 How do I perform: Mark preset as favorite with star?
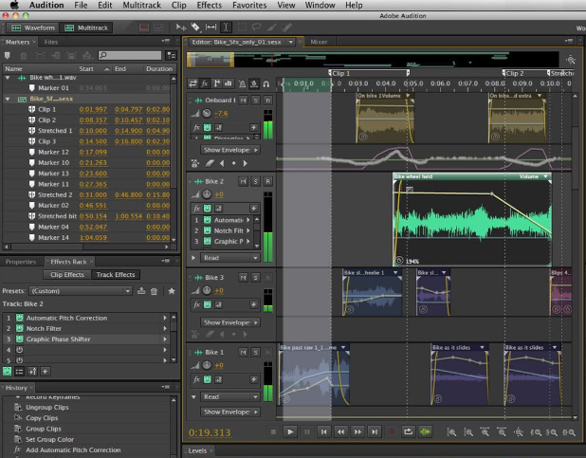pyautogui.click(x=172, y=291)
